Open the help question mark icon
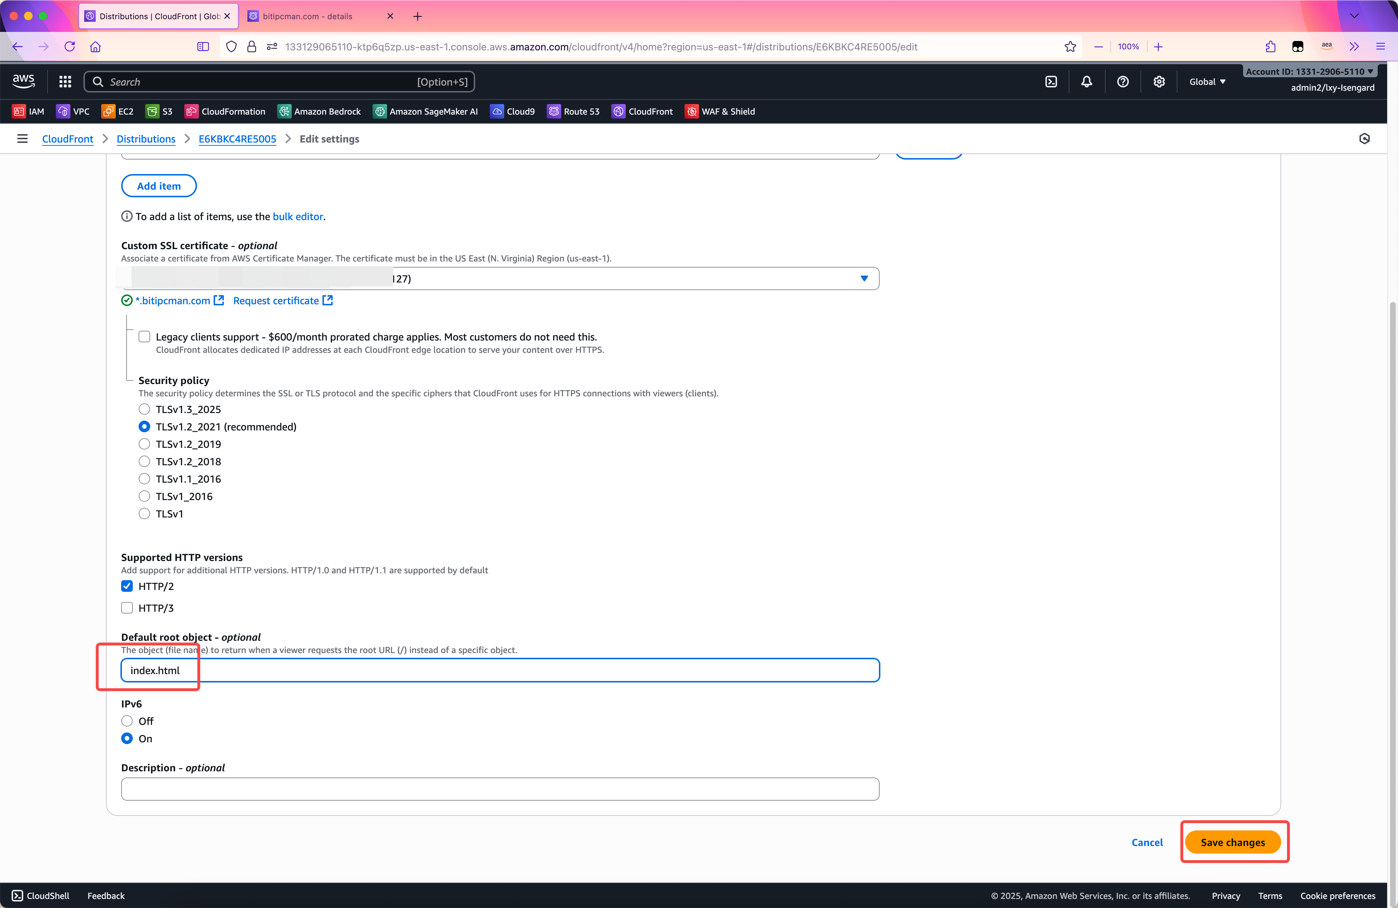This screenshot has height=908, width=1398. coord(1123,82)
